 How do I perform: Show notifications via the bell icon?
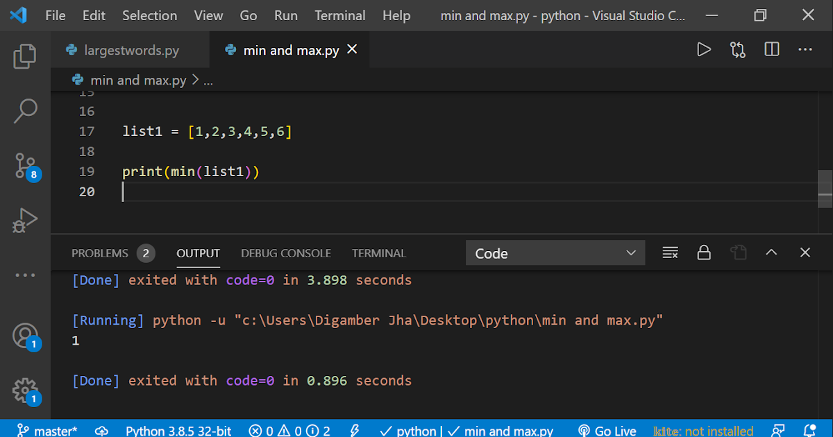click(811, 430)
